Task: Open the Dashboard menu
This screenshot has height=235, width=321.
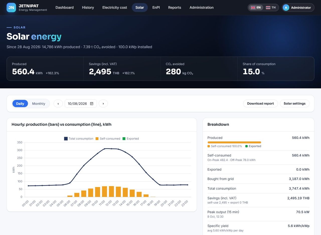Action: click(x=64, y=8)
